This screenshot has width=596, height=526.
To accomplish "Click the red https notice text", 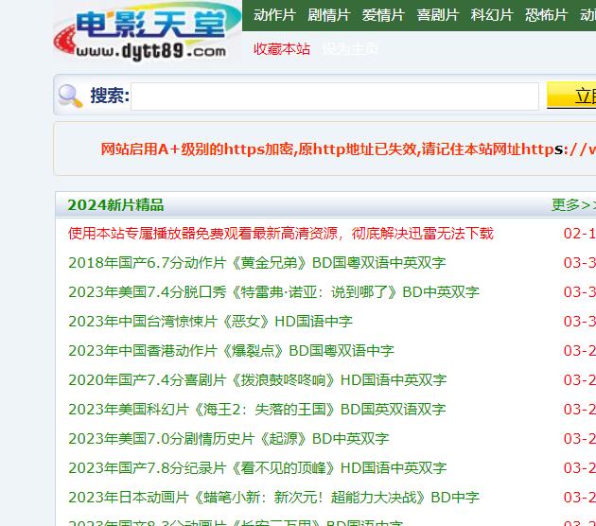I will (x=348, y=149).
